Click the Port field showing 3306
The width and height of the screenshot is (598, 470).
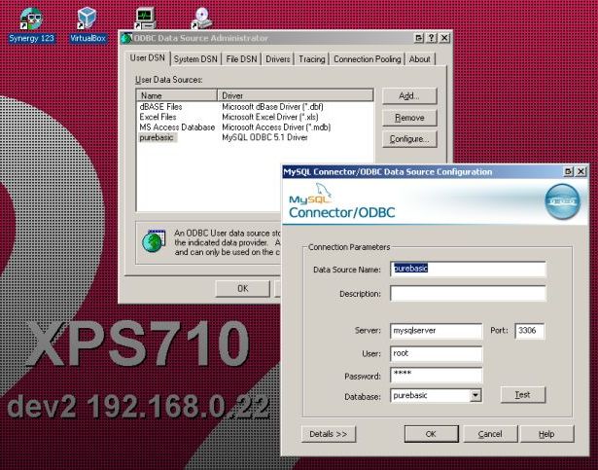pyautogui.click(x=530, y=331)
